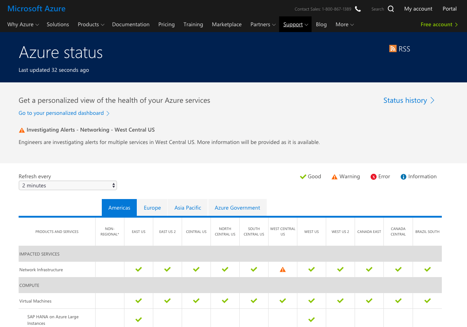The height and width of the screenshot is (327, 467).
Task: Click the arrow next to Status history
Action: pos(433,100)
